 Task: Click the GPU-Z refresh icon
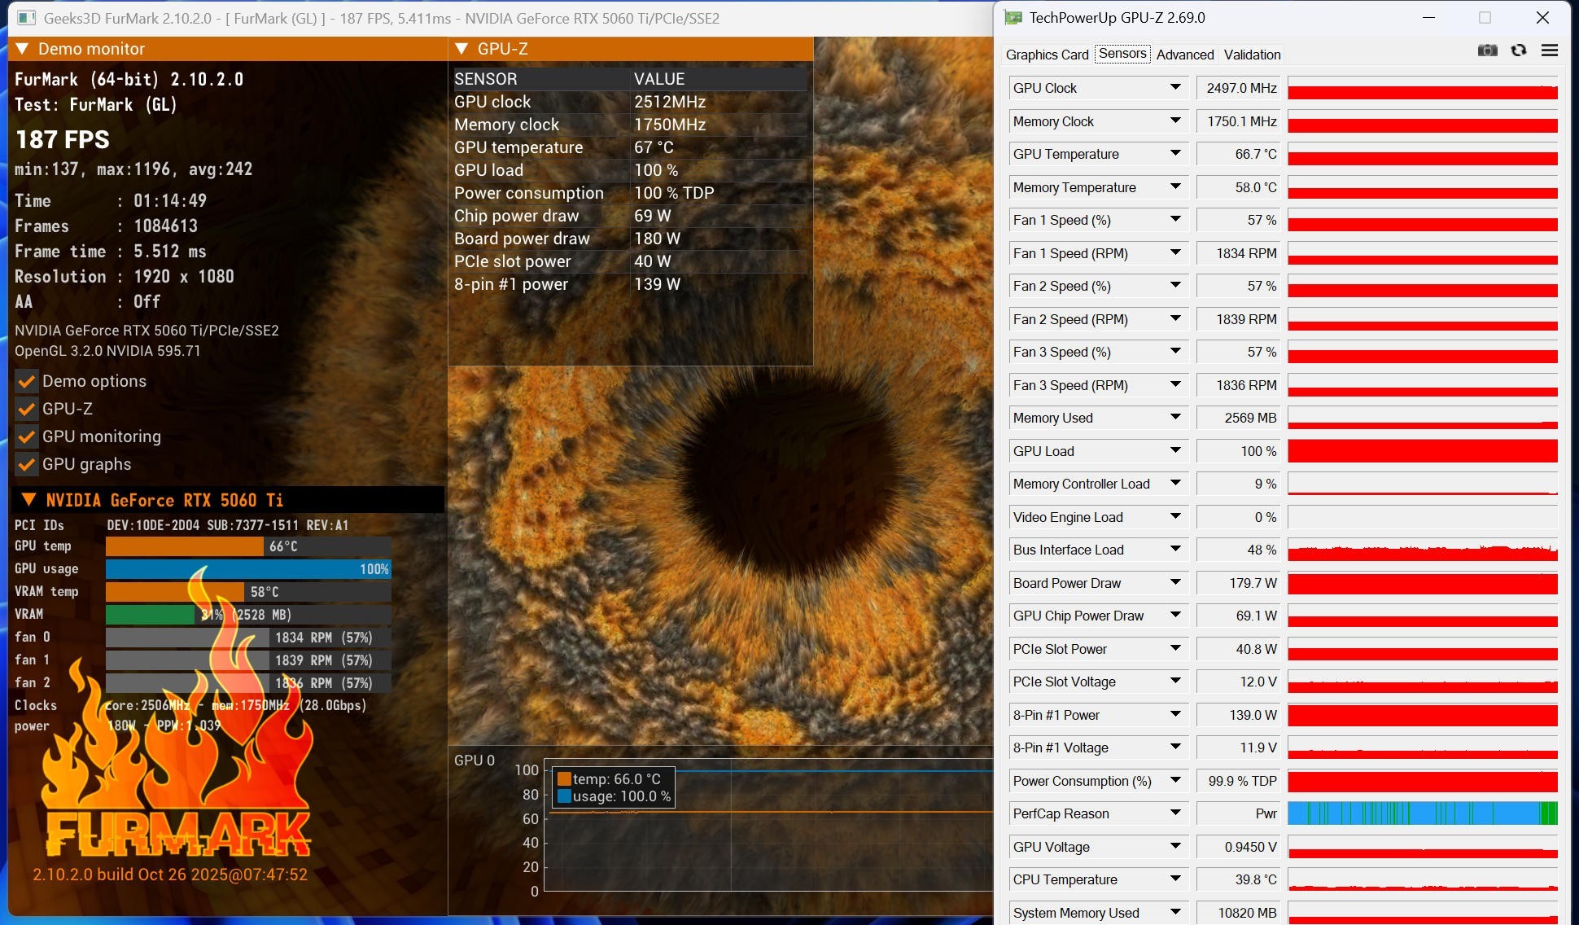coord(1519,50)
